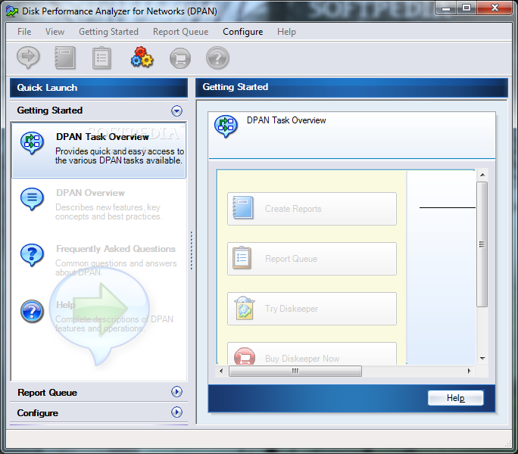Click the Frequently Asked Questions icon

(32, 255)
